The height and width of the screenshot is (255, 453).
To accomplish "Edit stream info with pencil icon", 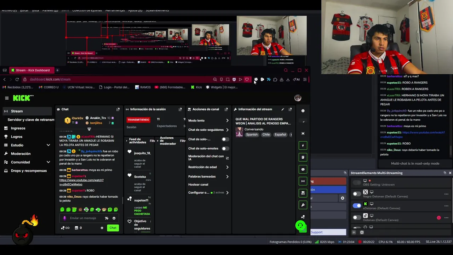I will pos(282,109).
